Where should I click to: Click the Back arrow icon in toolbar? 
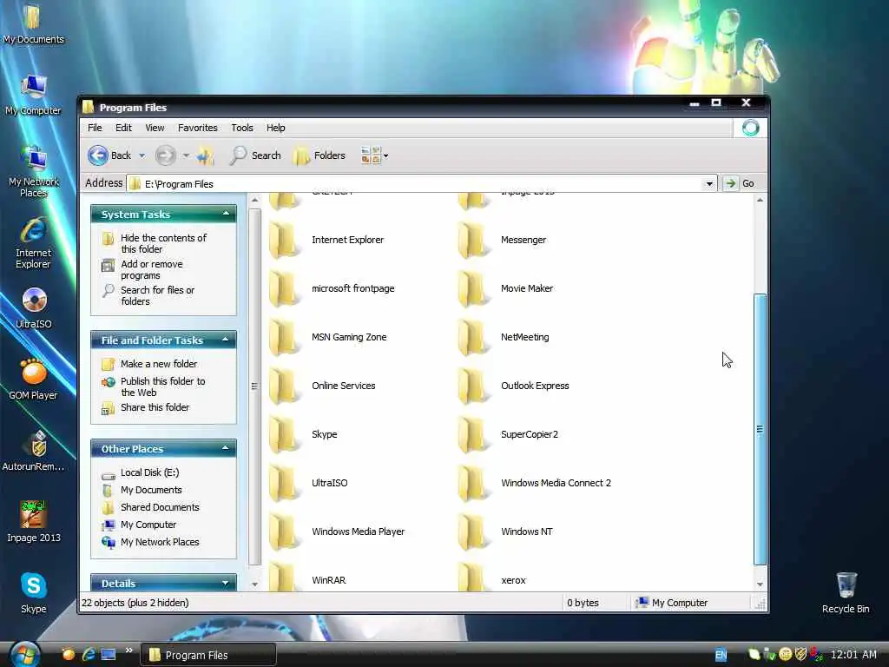coord(98,155)
